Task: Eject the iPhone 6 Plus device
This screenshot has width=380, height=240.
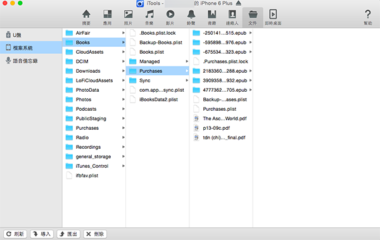Action: pyautogui.click(x=239, y=3)
